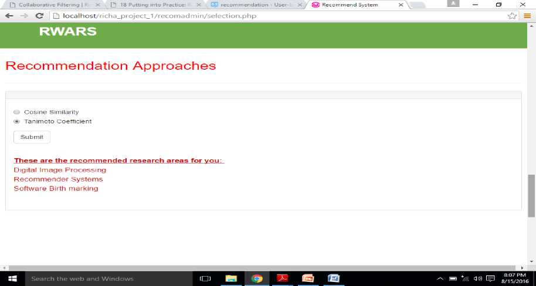Click the Digital Image Processing recommendation

click(x=60, y=170)
